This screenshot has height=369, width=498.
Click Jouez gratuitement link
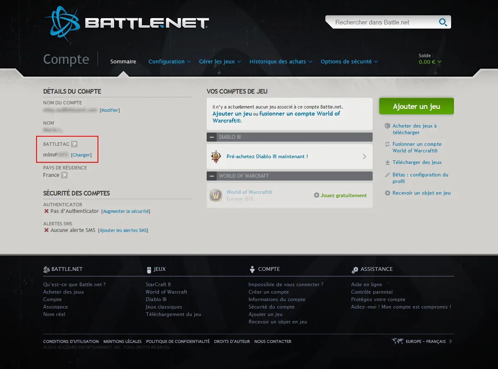coord(344,195)
